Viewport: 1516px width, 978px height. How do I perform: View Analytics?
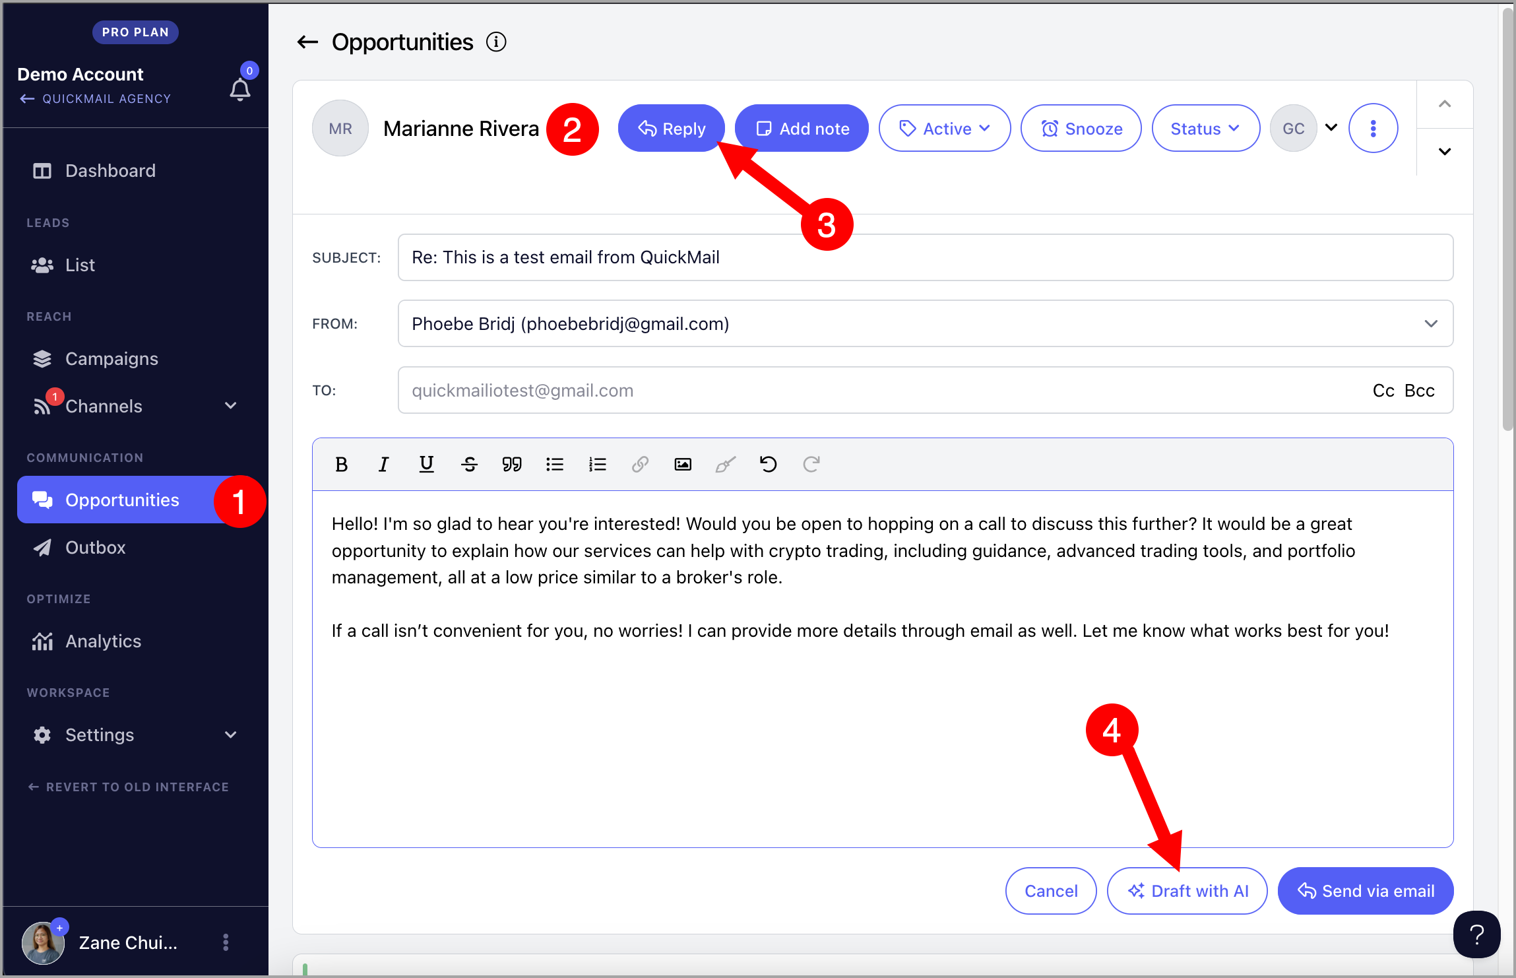click(135, 641)
